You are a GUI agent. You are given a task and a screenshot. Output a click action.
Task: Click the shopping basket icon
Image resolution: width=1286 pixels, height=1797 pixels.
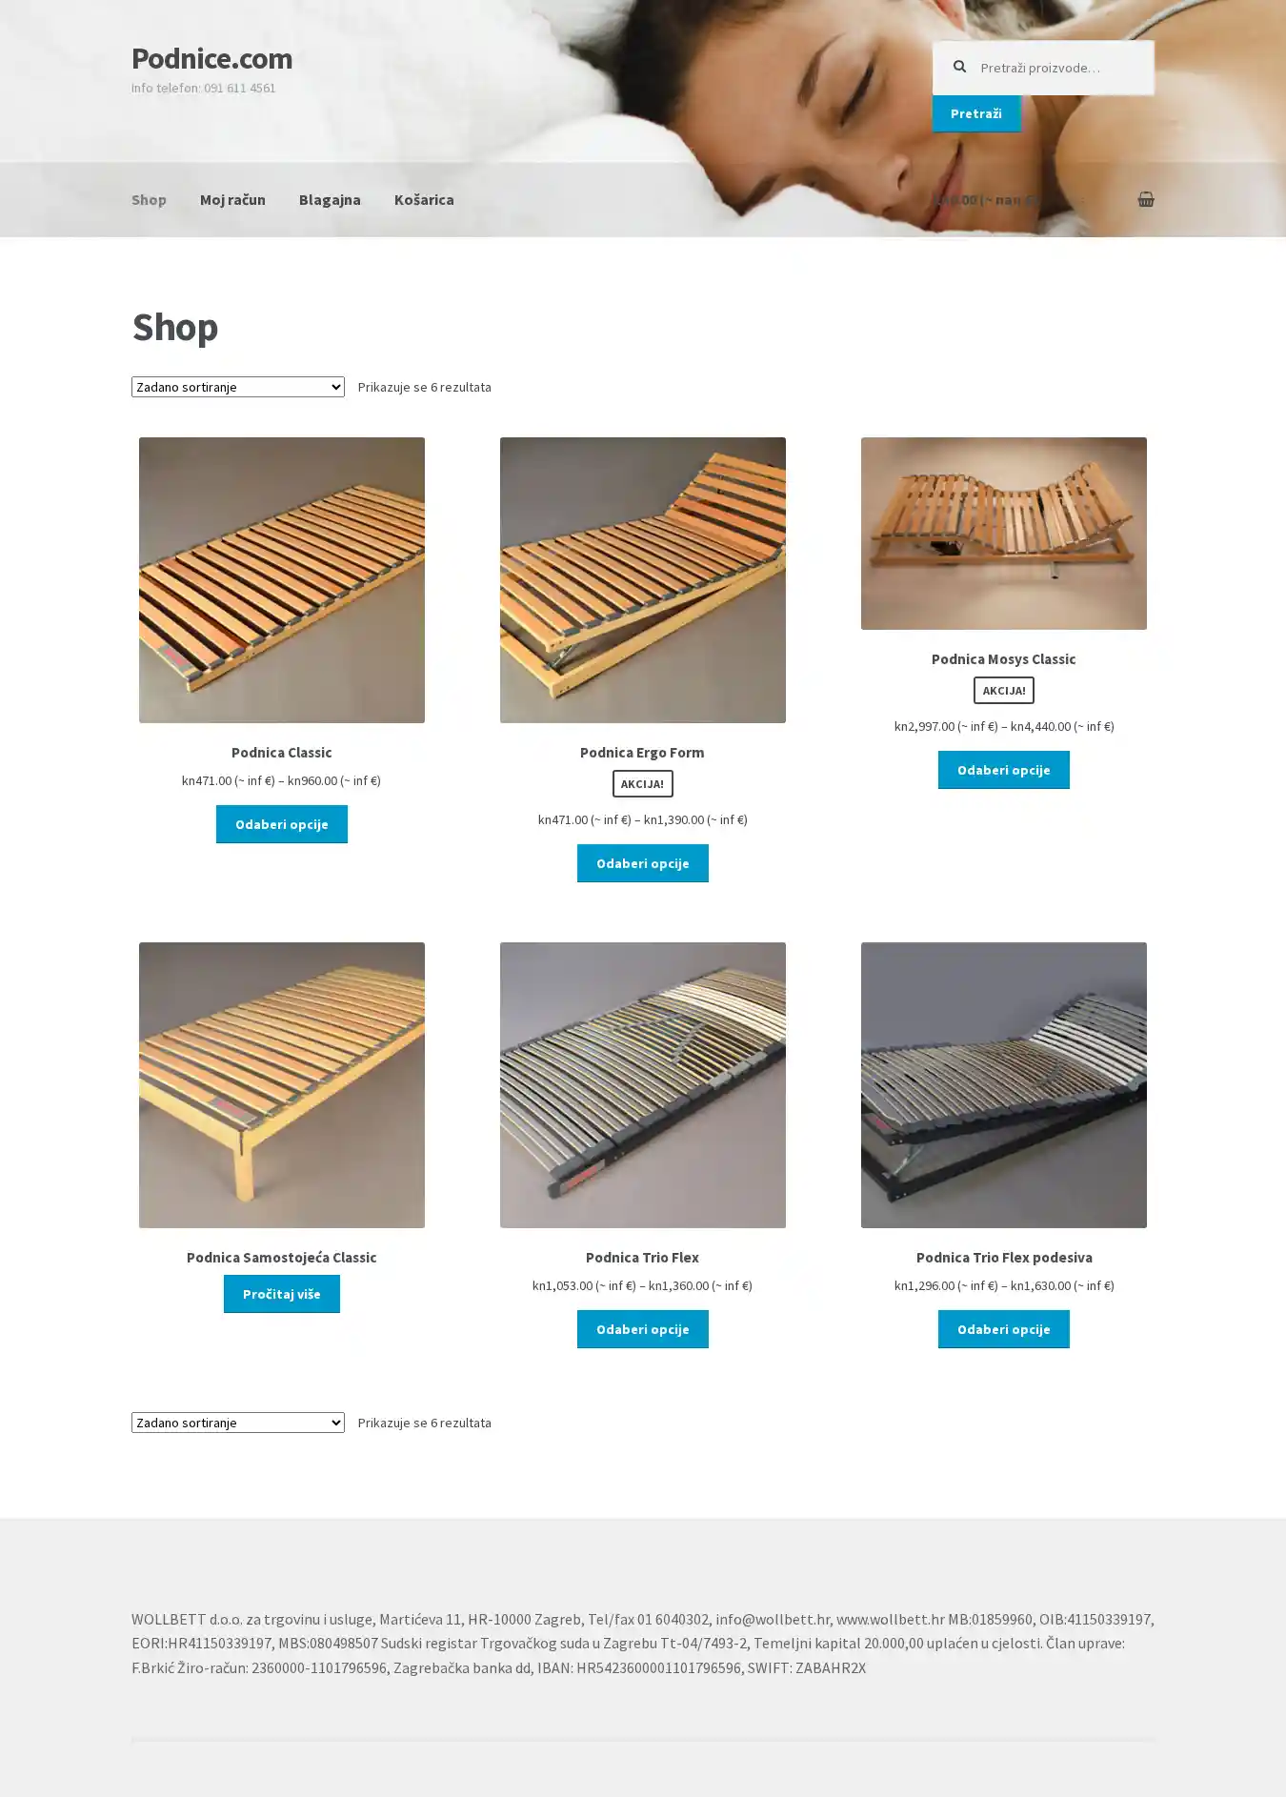[x=1145, y=199]
